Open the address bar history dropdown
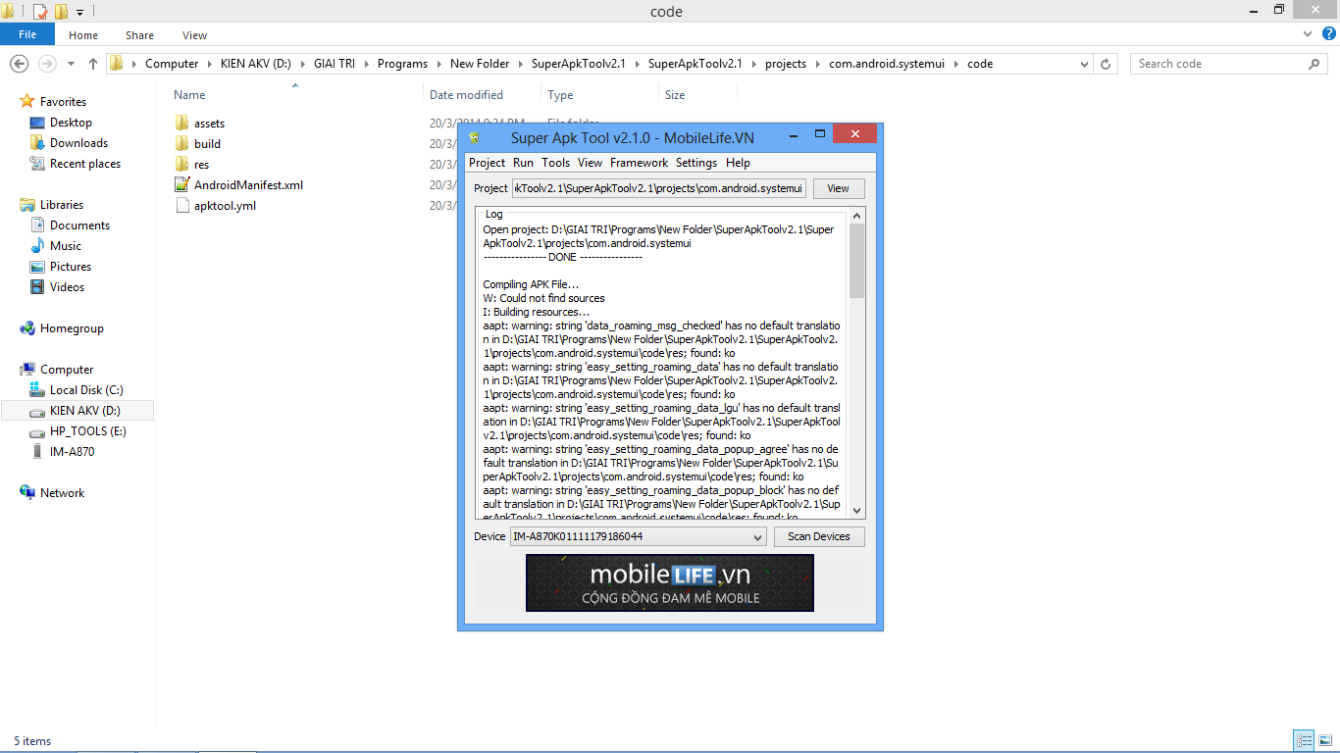Screen dimensions: 1340x753 (1084, 64)
